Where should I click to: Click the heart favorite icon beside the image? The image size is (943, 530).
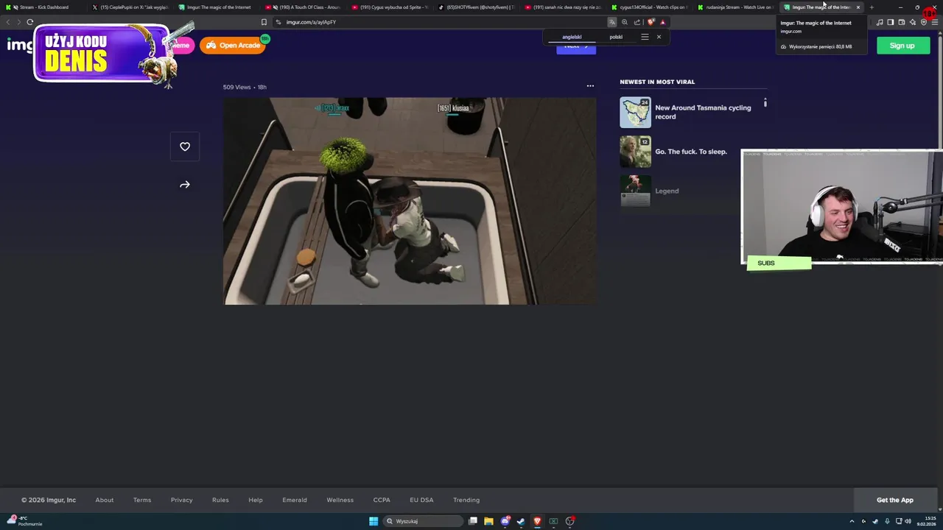(185, 146)
